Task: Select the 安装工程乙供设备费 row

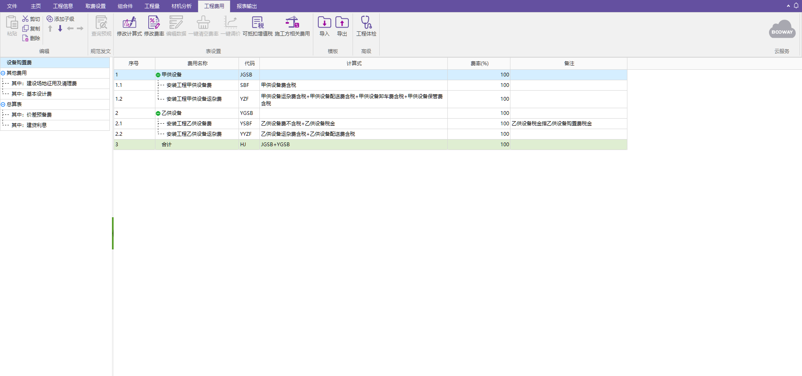Action: tap(371, 124)
